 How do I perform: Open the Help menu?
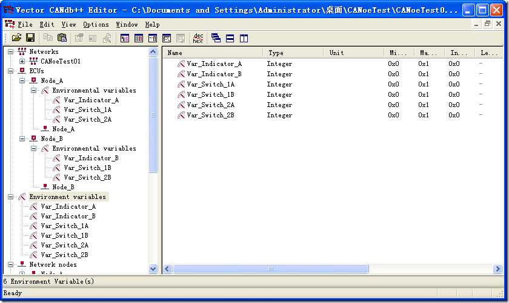click(152, 24)
